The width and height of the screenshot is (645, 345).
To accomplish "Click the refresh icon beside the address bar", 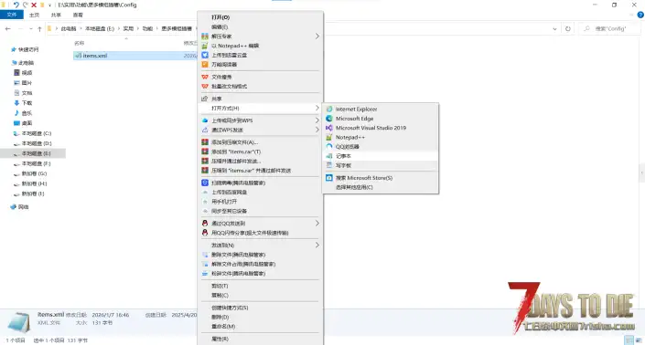I will tap(568, 28).
